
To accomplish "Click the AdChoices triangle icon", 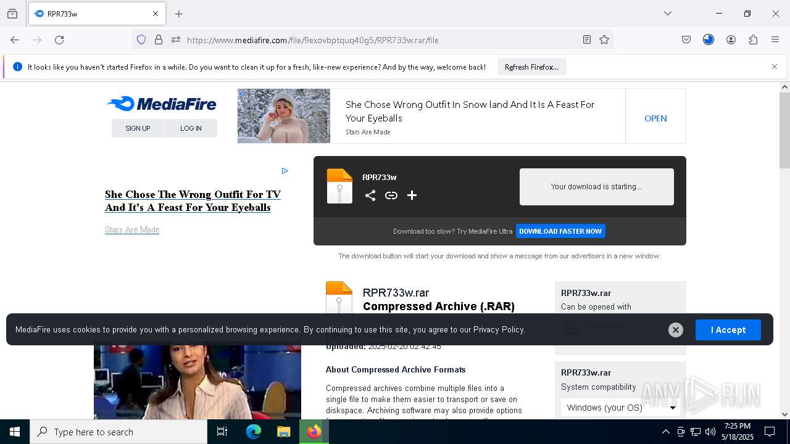I will 285,171.
